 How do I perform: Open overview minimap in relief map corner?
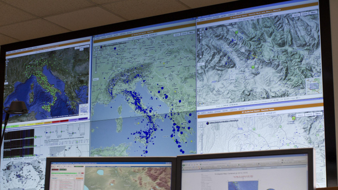[314, 86]
